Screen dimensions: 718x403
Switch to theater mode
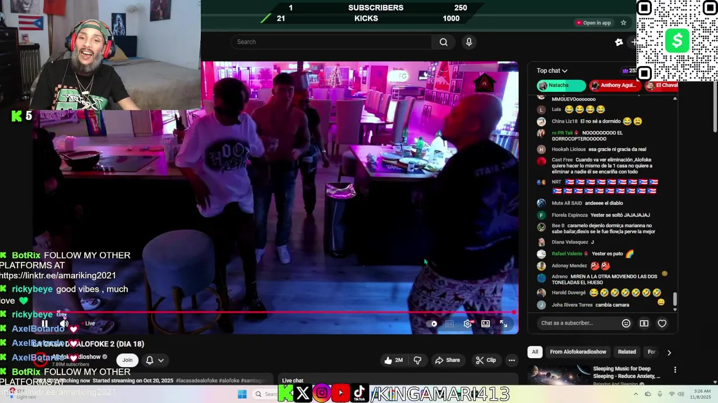486,324
